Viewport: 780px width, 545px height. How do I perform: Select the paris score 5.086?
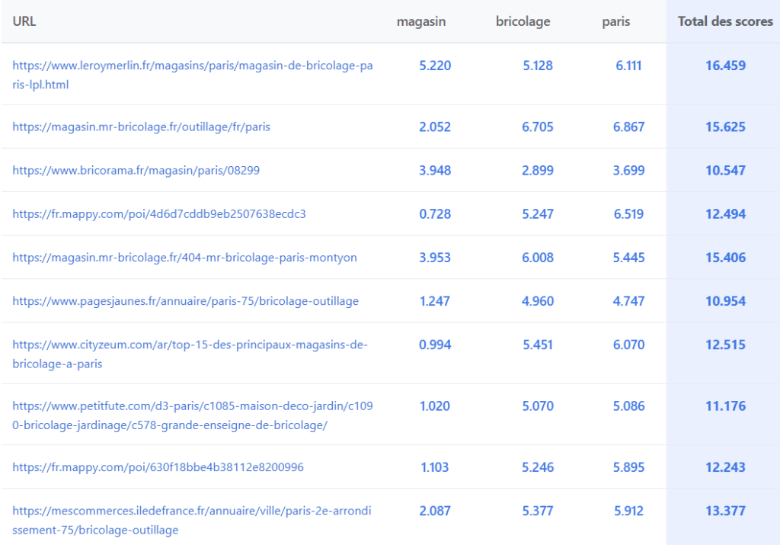click(628, 406)
